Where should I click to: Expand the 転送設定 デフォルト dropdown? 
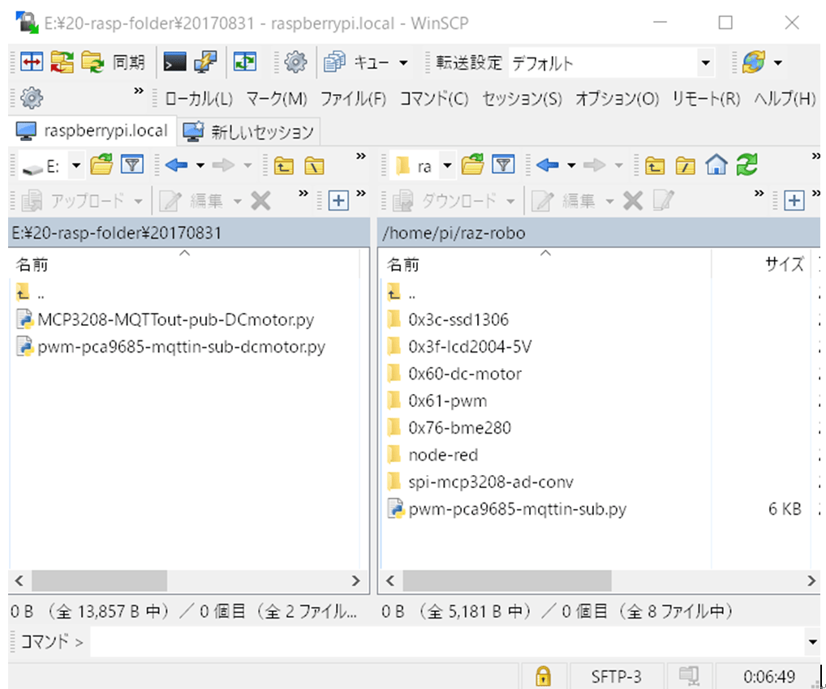tap(705, 63)
